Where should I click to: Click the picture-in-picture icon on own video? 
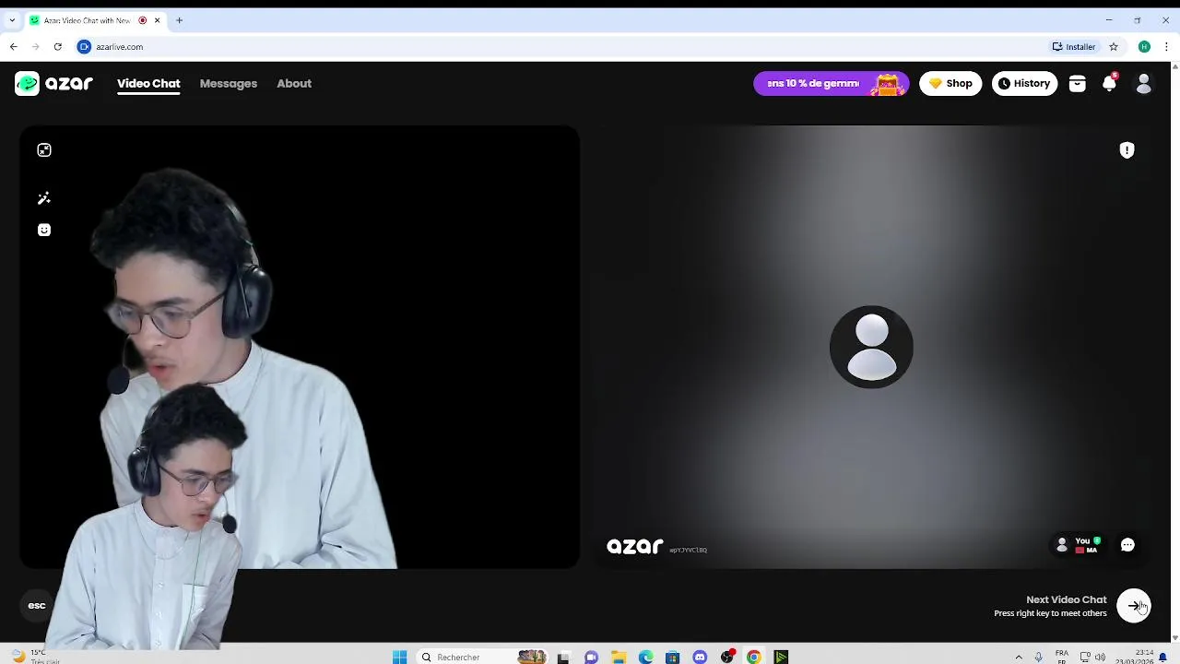coord(44,150)
